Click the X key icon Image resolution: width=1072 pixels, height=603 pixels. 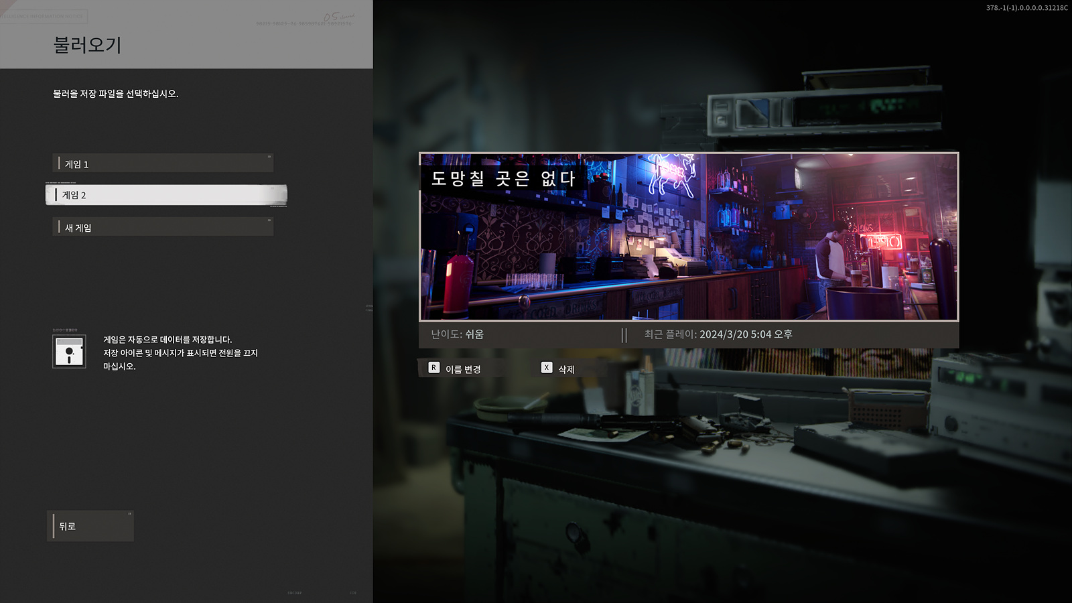547,368
